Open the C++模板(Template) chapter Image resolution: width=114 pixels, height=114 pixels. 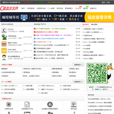46,89
